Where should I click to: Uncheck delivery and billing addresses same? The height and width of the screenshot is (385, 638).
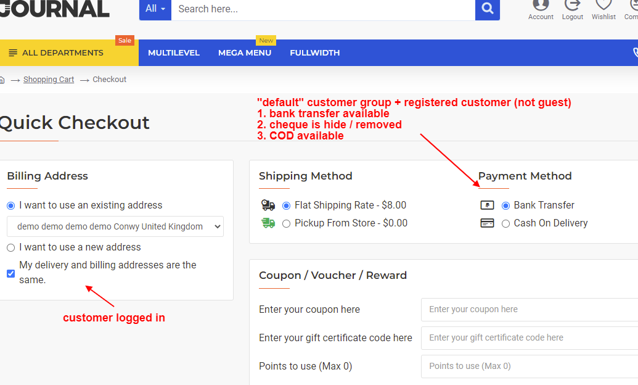[11, 273]
